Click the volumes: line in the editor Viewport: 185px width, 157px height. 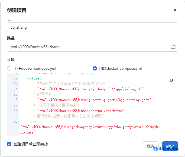pos(35,78)
